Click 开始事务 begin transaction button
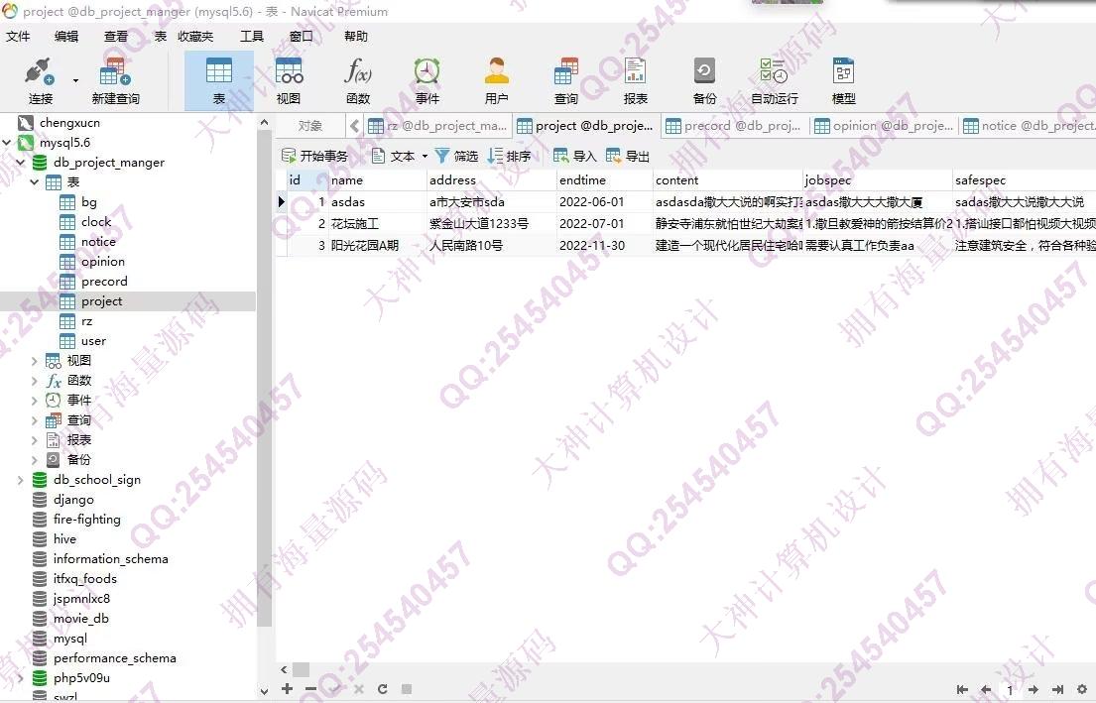The width and height of the screenshot is (1096, 703). point(314,156)
